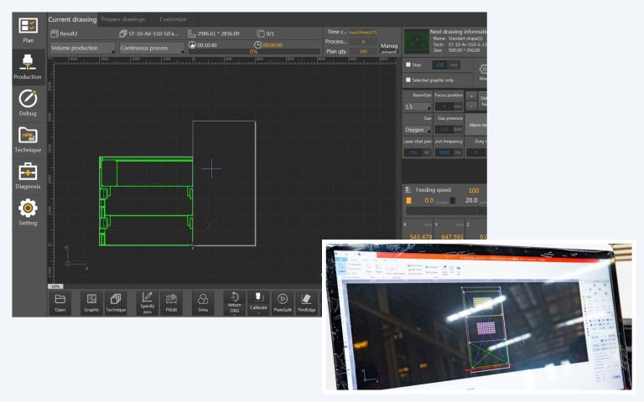Click the Graphic toolbar button
644x402 pixels.
[91, 302]
